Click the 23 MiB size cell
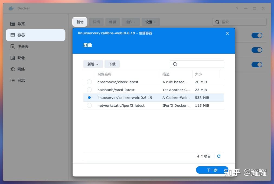 [x=201, y=90]
